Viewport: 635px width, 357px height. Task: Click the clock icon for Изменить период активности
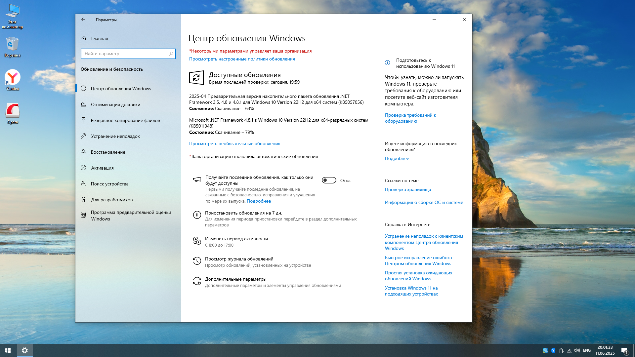click(x=197, y=241)
